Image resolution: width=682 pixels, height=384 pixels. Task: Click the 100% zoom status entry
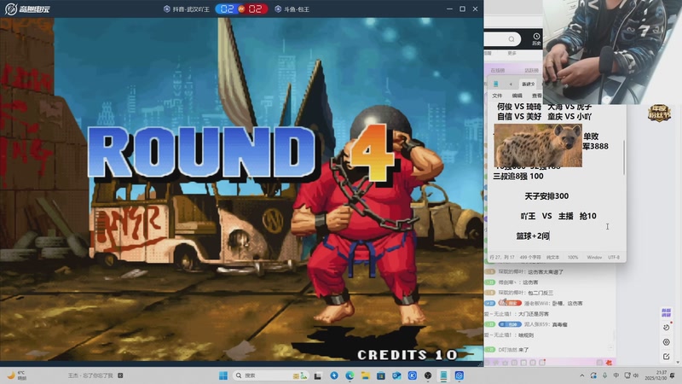573,258
